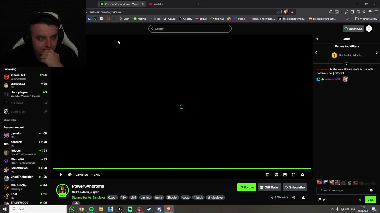Open ledyym recommended channel
The image size is (380, 213).
point(25,152)
